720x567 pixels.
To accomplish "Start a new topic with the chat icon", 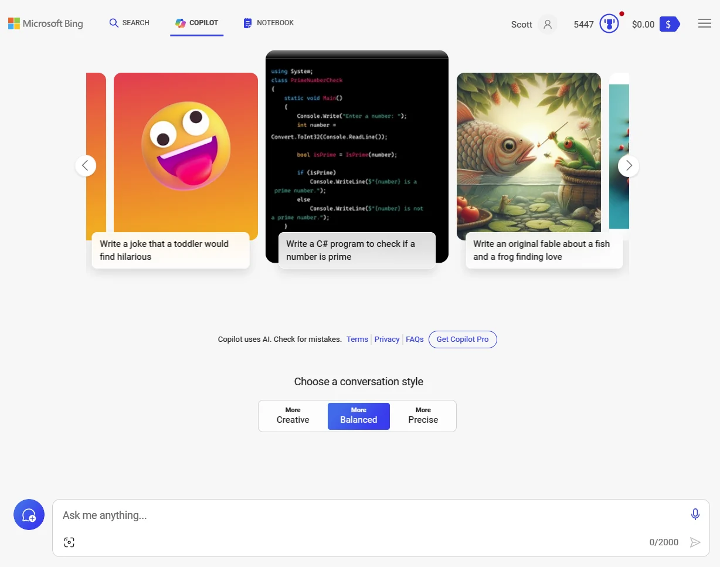I will [x=29, y=514].
